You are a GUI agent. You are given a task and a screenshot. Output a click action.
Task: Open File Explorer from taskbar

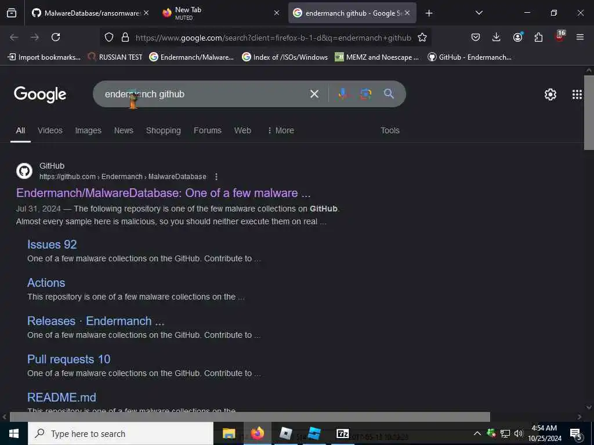(229, 433)
